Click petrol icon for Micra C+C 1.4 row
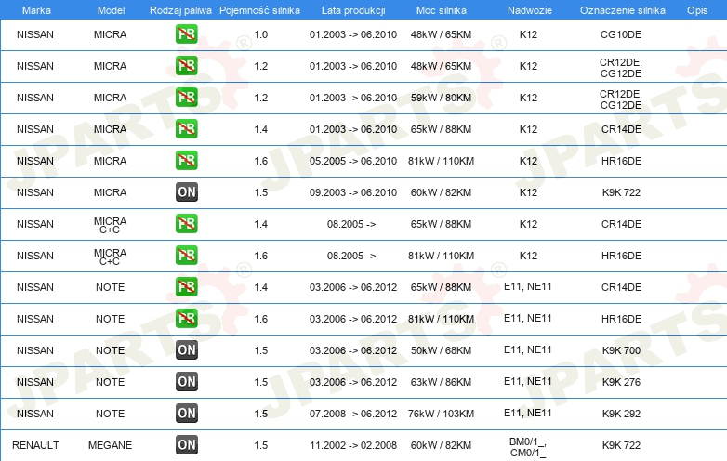This screenshot has height=461, width=727. (x=186, y=224)
